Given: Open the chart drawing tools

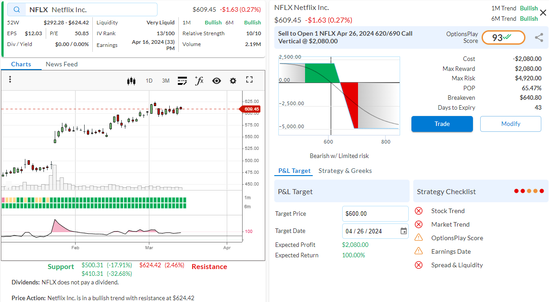Looking at the screenshot, I should (x=182, y=81).
